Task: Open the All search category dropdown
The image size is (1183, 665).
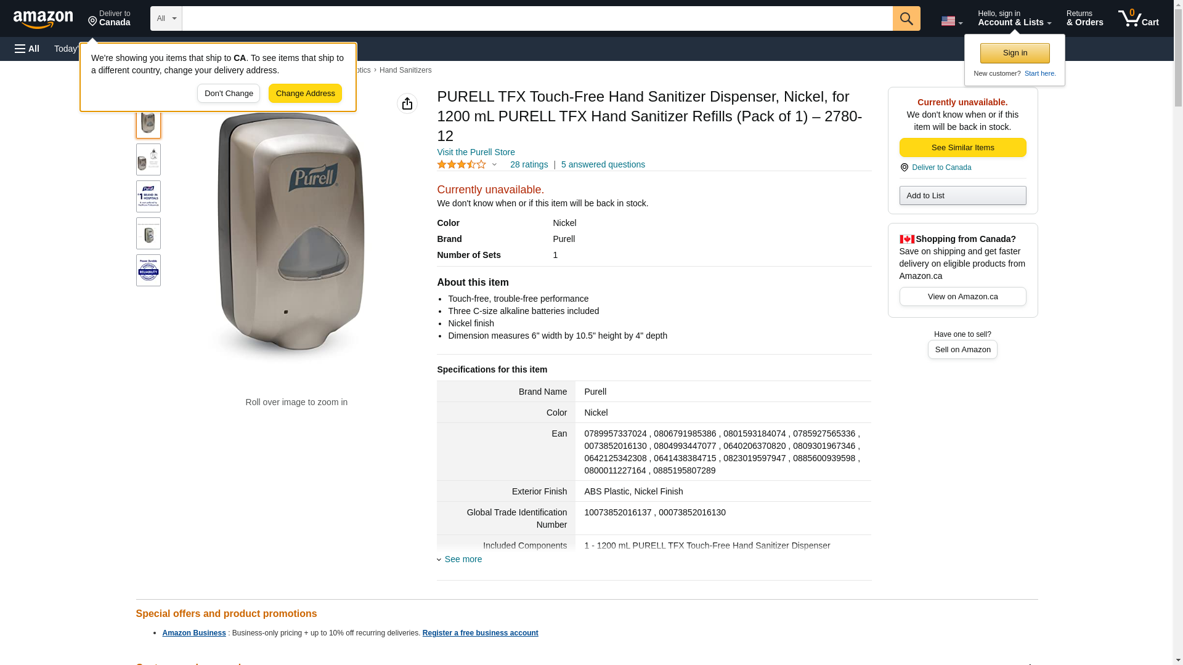Action: click(x=166, y=18)
